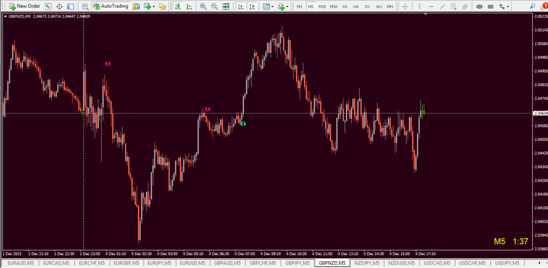Select the green arrow marker on chart
The image size is (548, 268).
pos(243,124)
